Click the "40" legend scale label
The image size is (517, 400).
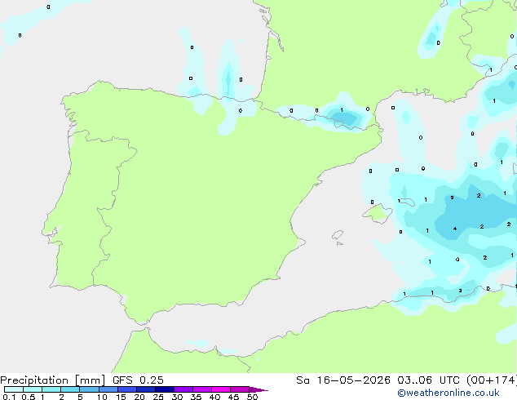(214, 397)
